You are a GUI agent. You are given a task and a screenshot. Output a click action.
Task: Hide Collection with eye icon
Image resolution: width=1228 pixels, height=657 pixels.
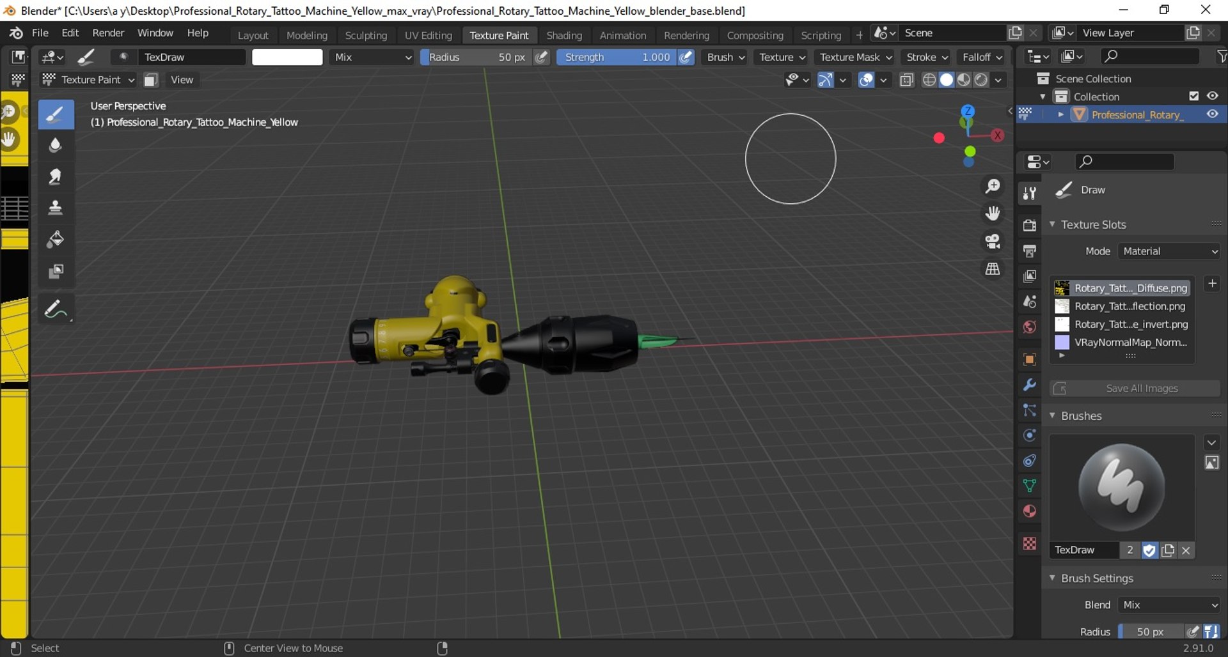pos(1212,96)
